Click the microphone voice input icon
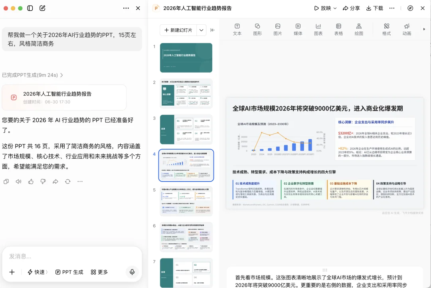Screen dimensions: 431x288 click(x=132, y=272)
